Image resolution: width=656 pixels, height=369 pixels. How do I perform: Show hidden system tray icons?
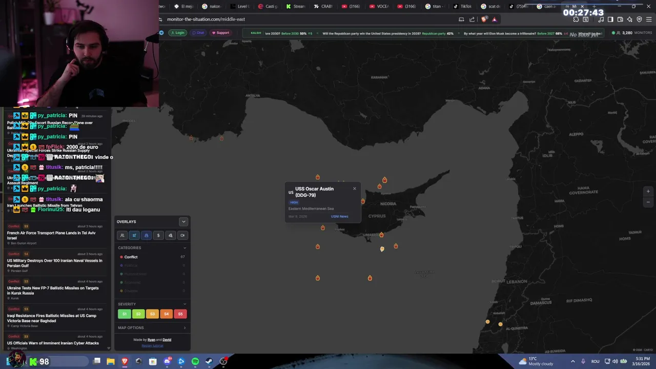point(573,361)
